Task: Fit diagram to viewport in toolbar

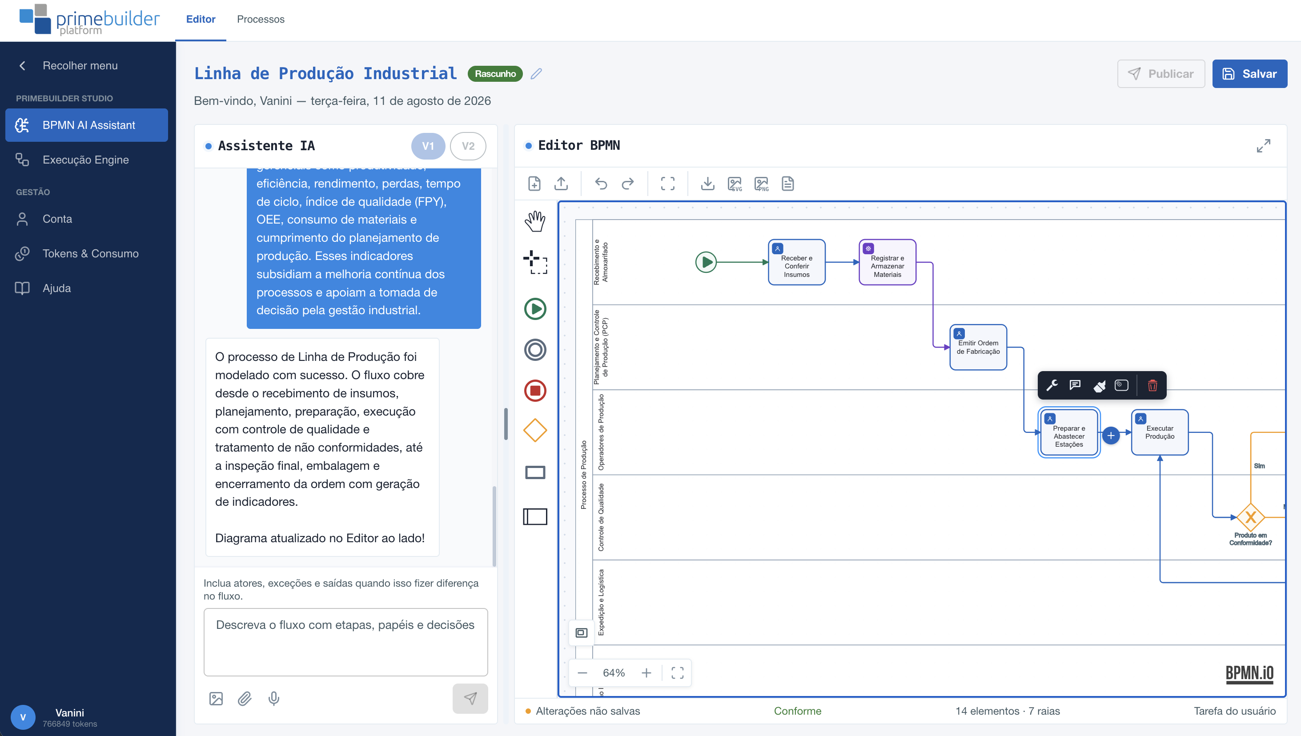Action: point(667,184)
